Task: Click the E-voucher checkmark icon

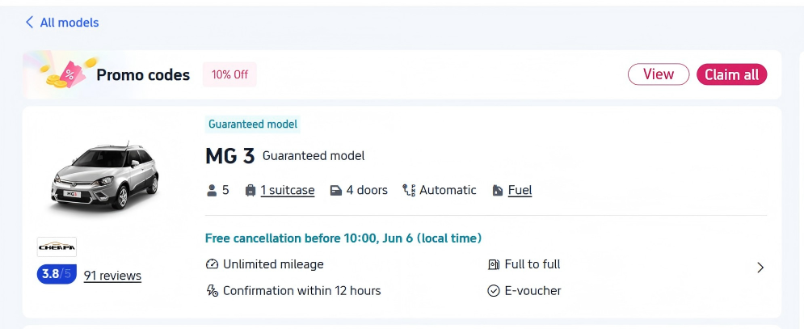Action: click(493, 291)
